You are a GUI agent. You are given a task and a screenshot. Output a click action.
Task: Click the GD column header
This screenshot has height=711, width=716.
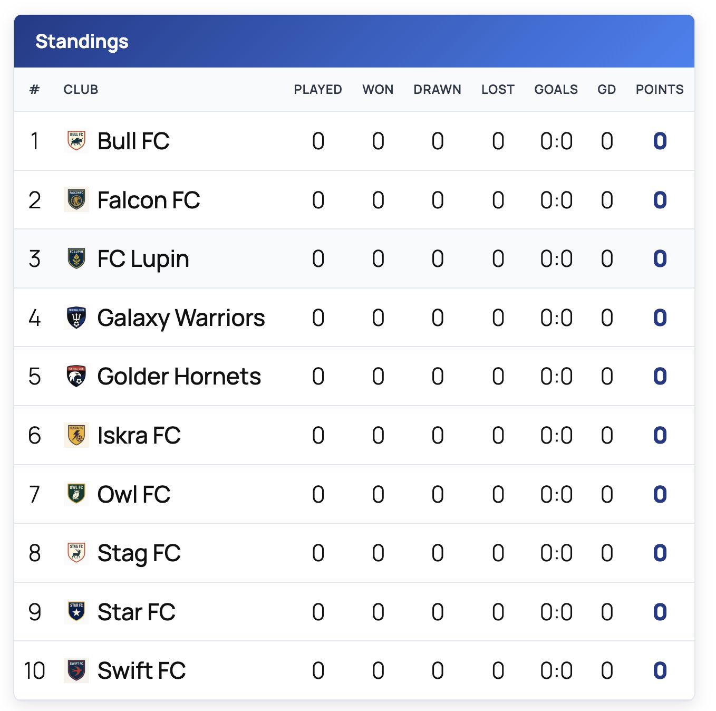(606, 89)
